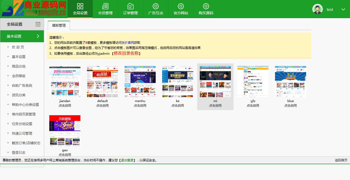Select 登录日志 in the sidebar menu
Screen dimensions: 350x180
point(18,153)
